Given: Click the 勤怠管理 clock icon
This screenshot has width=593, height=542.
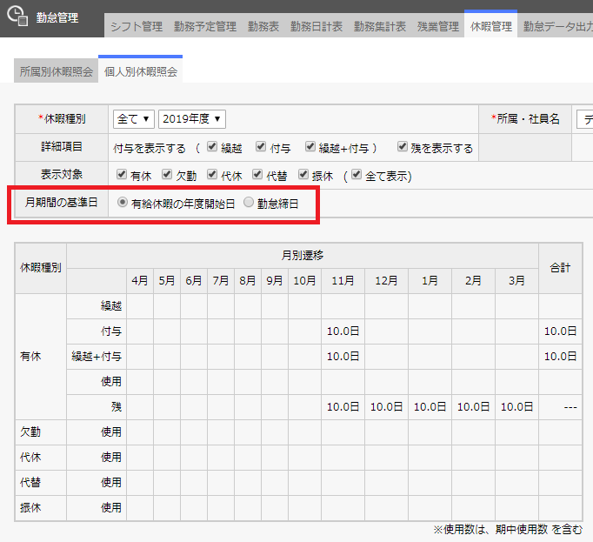Looking at the screenshot, I should point(17,17).
